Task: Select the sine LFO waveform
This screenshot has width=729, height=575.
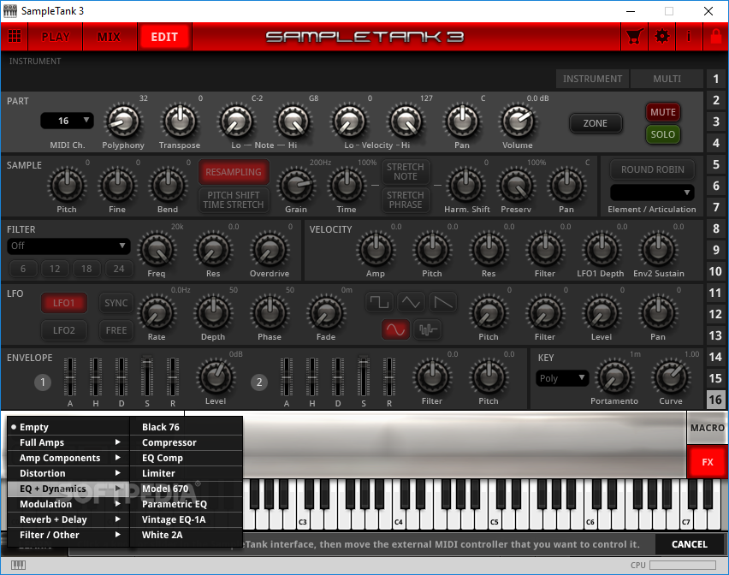Action: coord(395,329)
